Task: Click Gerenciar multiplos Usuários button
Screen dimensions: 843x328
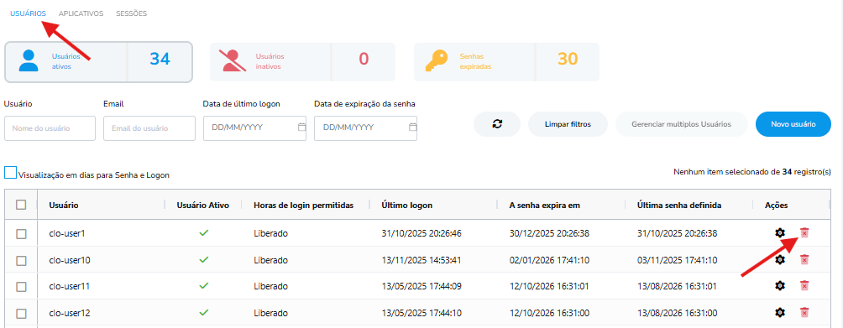Action: tap(681, 124)
